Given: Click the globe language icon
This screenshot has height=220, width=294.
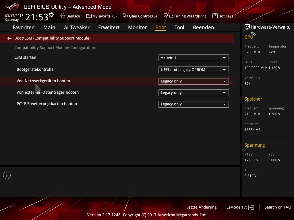Looking at the screenshot, I should [x=63, y=16].
